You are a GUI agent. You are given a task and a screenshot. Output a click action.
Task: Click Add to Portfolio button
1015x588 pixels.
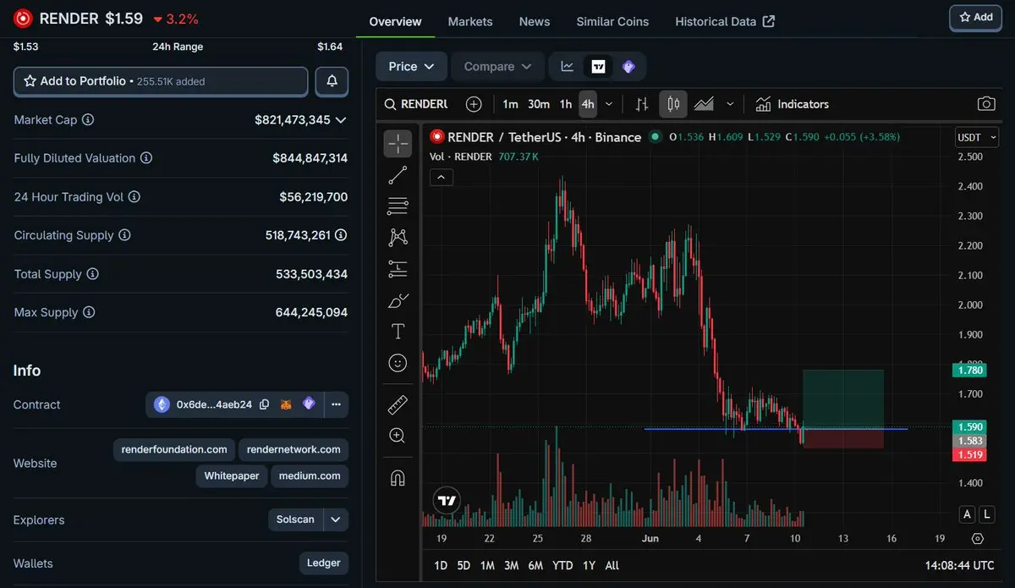tap(161, 81)
